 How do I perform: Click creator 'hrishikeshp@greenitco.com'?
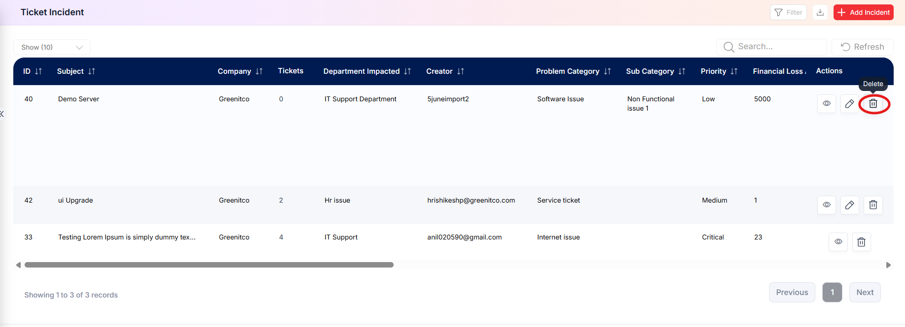coord(471,200)
